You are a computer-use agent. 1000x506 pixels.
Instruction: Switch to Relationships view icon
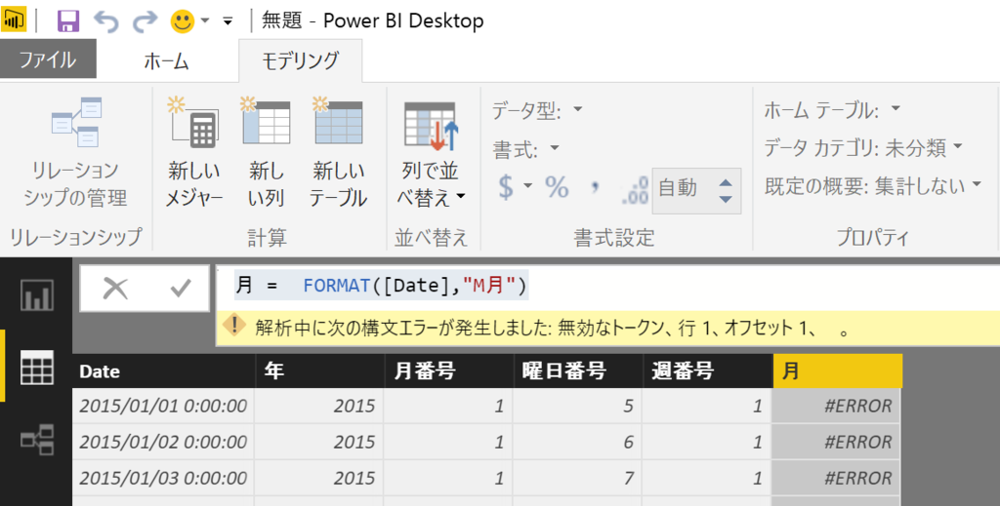click(37, 440)
